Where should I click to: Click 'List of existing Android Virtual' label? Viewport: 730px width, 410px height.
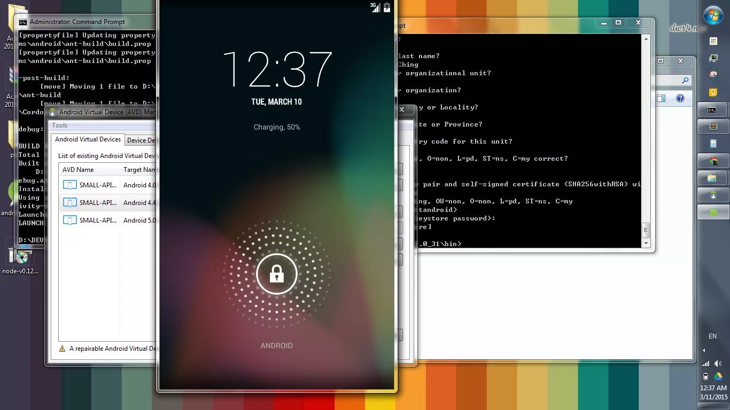107,156
